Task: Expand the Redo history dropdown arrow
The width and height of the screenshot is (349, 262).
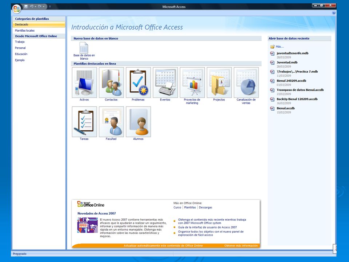Action: tap(43, 7)
